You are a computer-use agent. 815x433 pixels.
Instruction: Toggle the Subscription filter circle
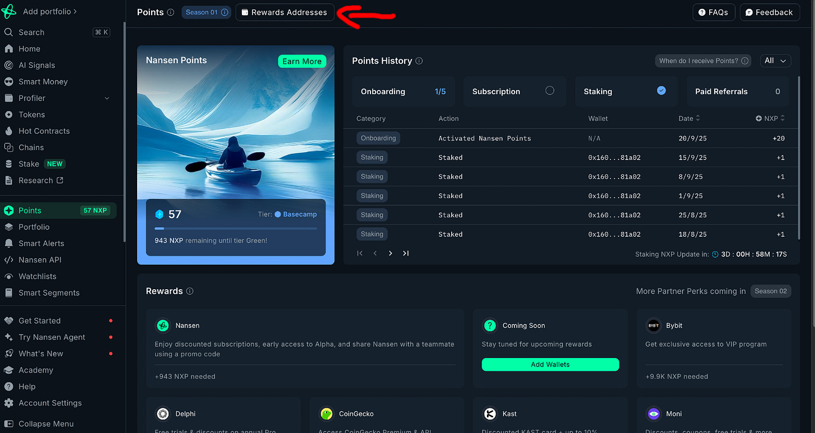coord(550,91)
